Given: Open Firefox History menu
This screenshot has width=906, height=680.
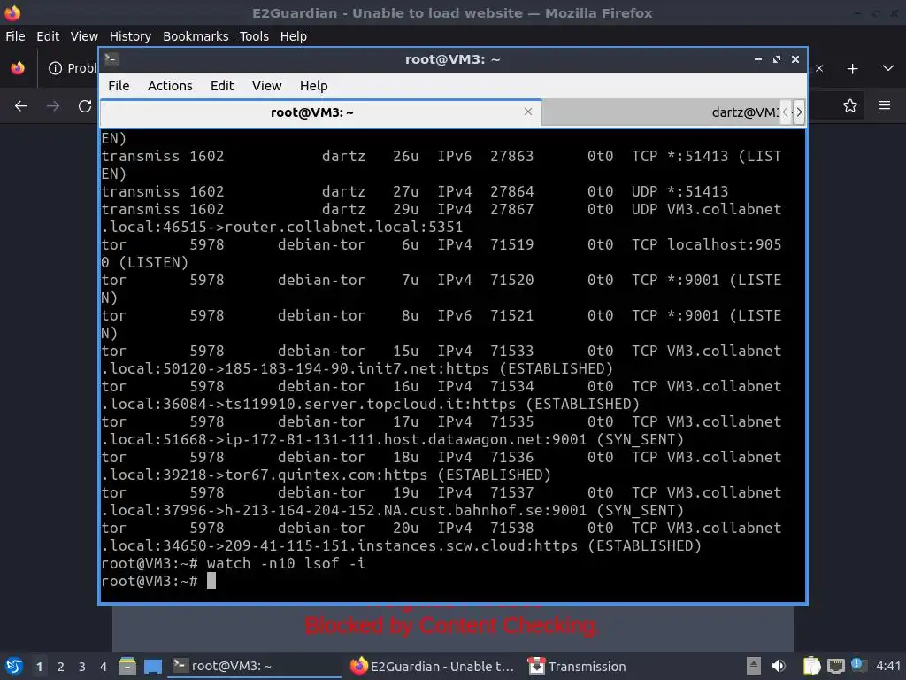Looking at the screenshot, I should click(130, 36).
